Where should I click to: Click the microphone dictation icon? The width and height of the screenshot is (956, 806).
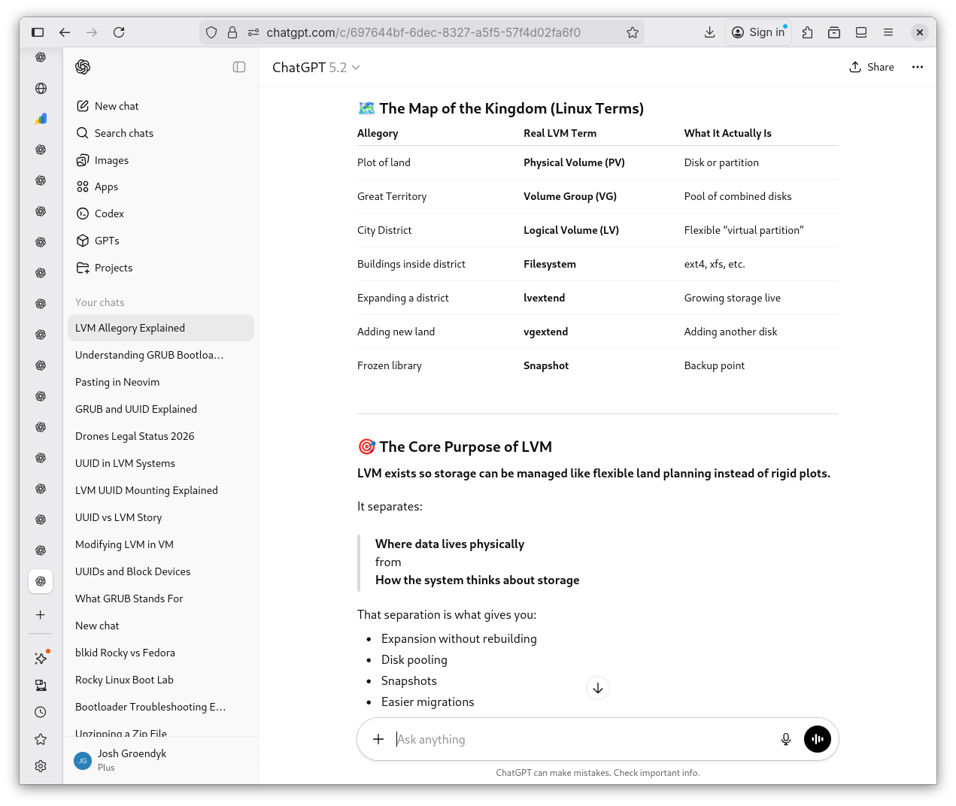785,739
